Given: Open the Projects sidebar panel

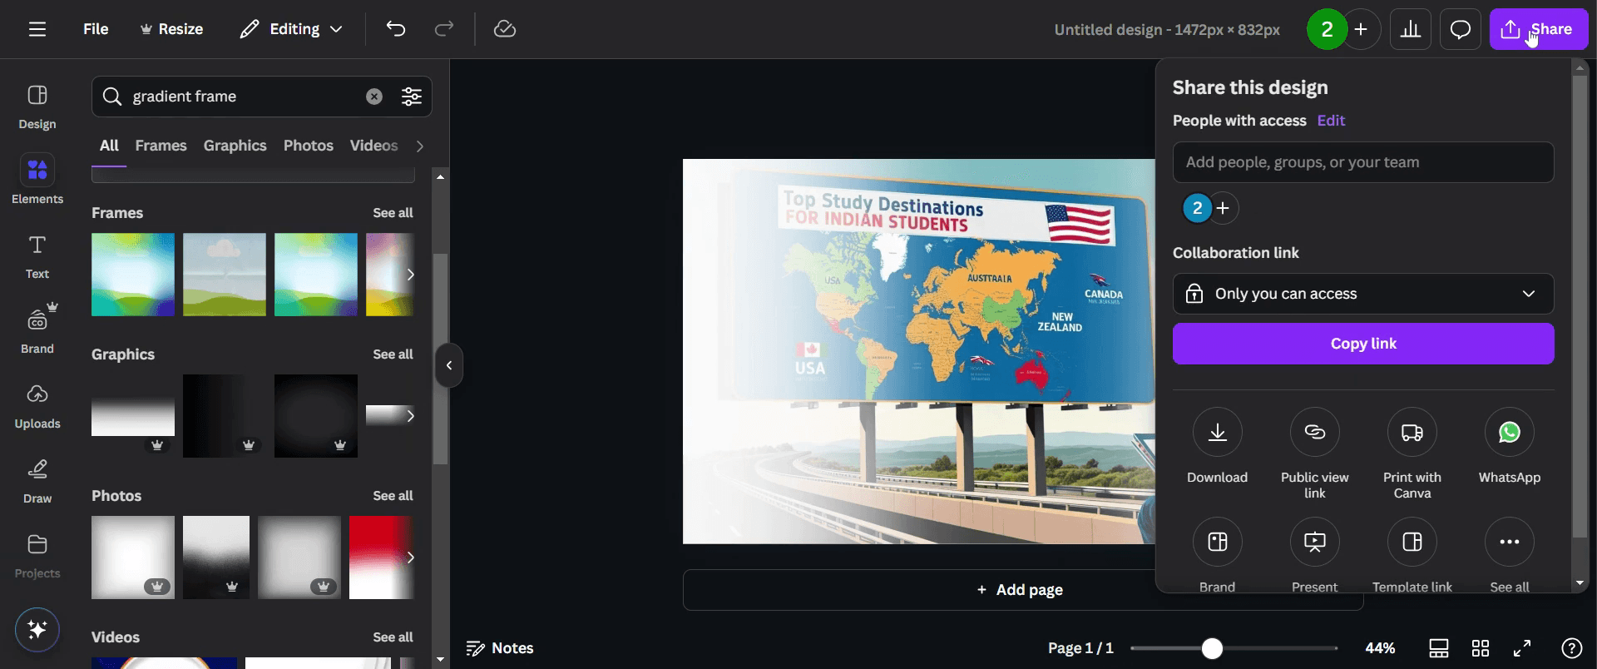Looking at the screenshot, I should tap(37, 556).
